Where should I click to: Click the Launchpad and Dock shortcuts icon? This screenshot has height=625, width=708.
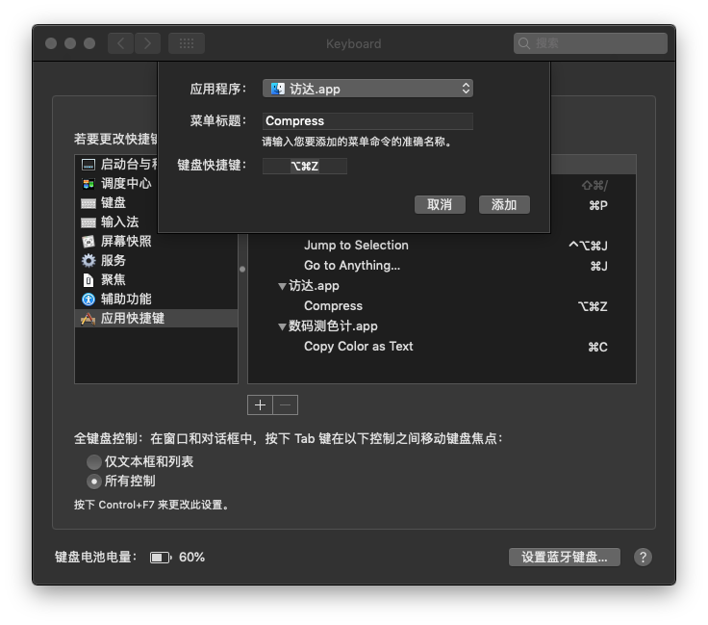point(88,165)
